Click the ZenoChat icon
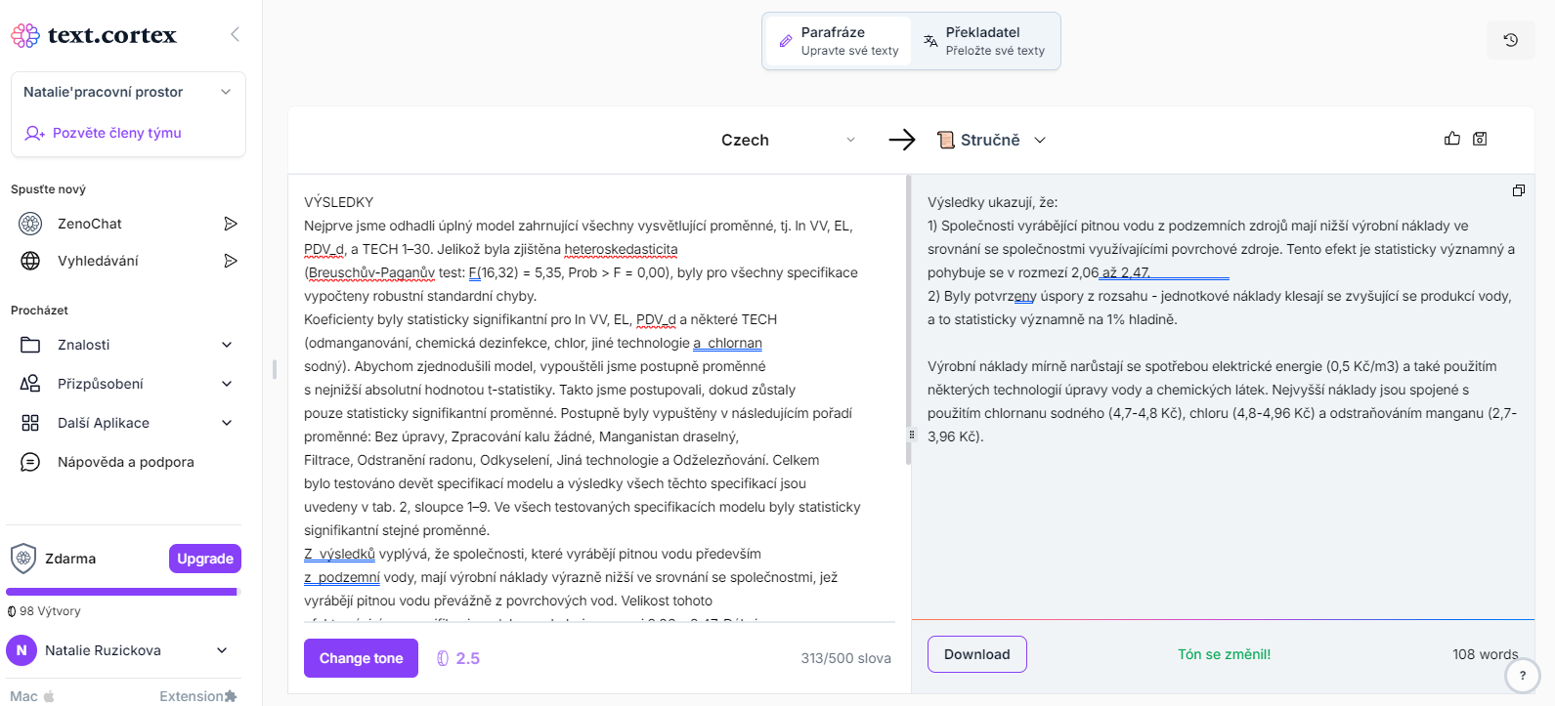The height and width of the screenshot is (706, 1555). (30, 224)
